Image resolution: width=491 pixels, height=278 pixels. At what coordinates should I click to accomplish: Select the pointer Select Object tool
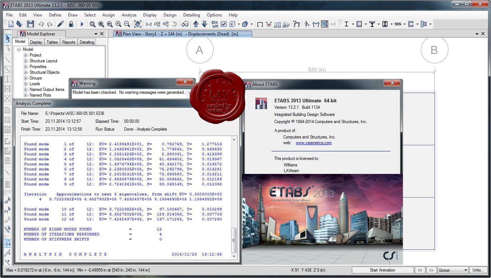pos(8,38)
